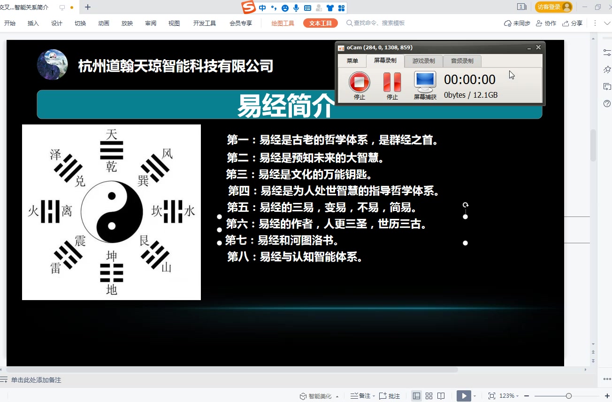Image resolution: width=612 pixels, height=402 pixels.
Task: Click the zoom slider handle
Action: pos(568,396)
